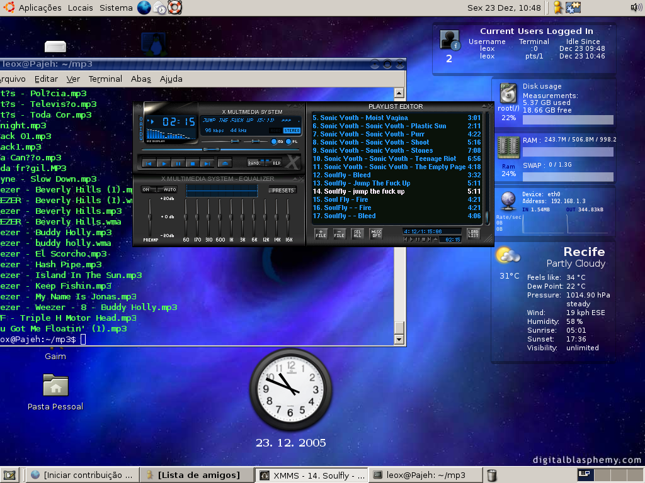
Task: Pause playback in XMMS player
Action: [x=178, y=164]
